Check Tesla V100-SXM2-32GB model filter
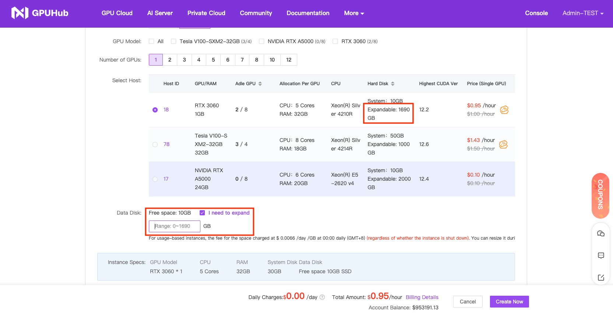Screen dimensions: 613x316 [x=174, y=41]
